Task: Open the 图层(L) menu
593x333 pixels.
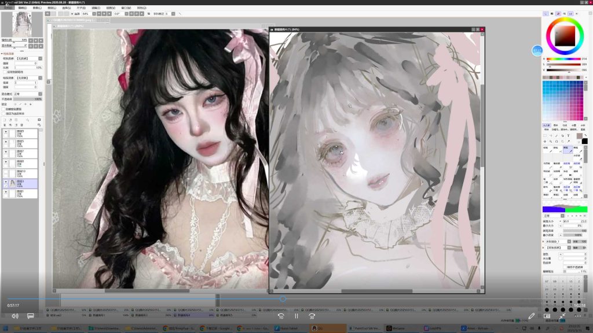Action: coord(53,8)
